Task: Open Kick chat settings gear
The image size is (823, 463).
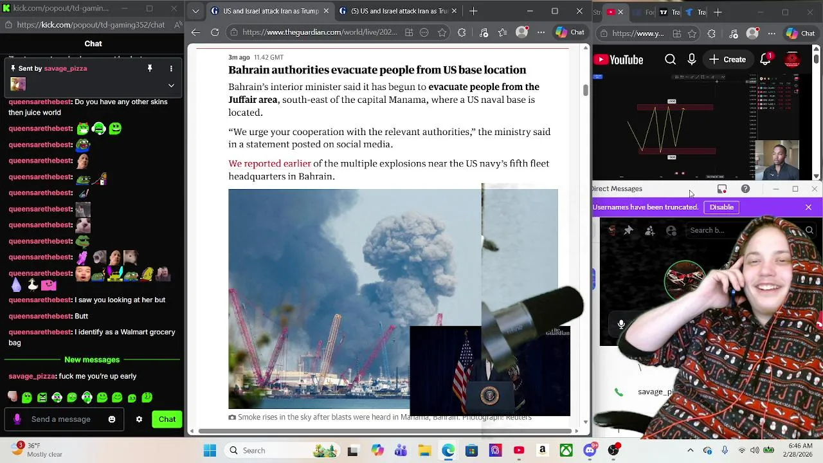Action: click(x=139, y=419)
